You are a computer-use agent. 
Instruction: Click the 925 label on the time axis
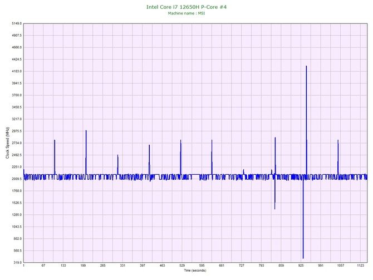301,266
